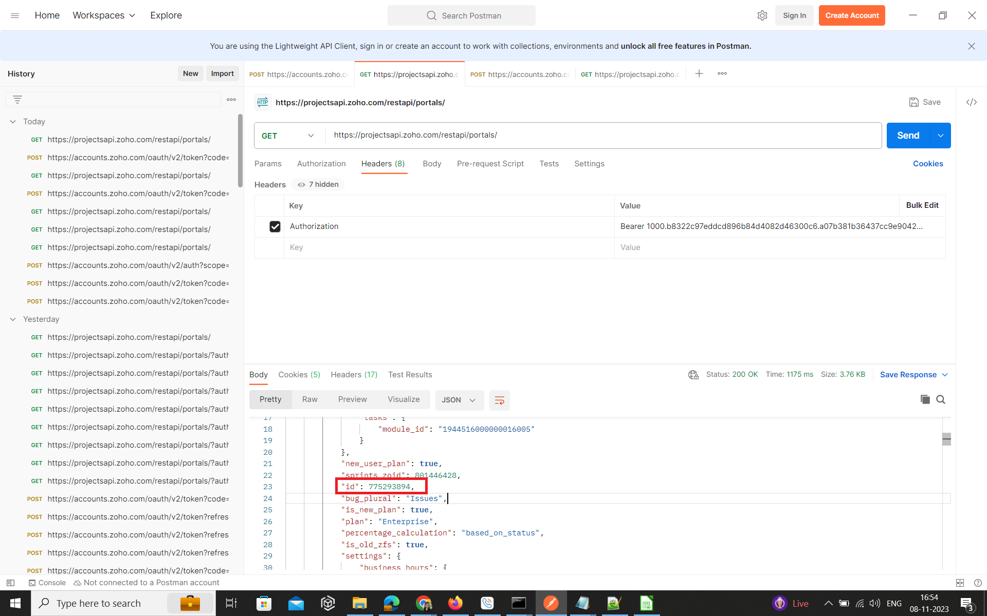
Task: Collapse the Today history group
Action: (x=13, y=122)
